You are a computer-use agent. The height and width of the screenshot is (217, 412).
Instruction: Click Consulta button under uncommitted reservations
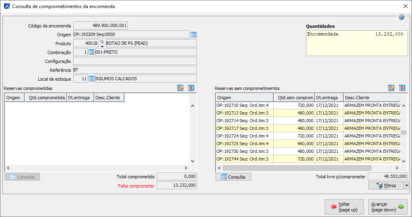pyautogui.click(x=233, y=177)
